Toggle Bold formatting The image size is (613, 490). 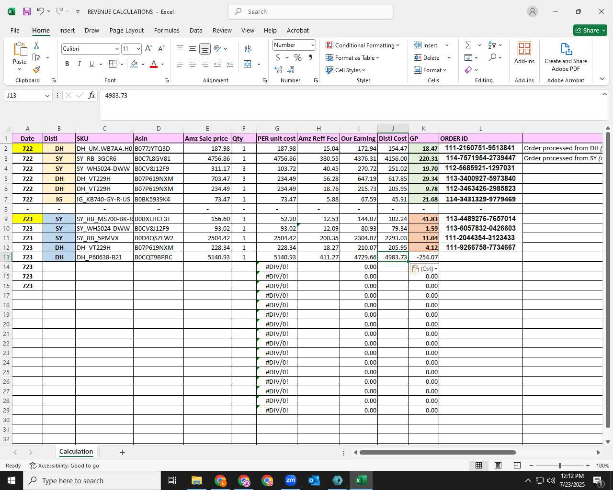[67, 64]
